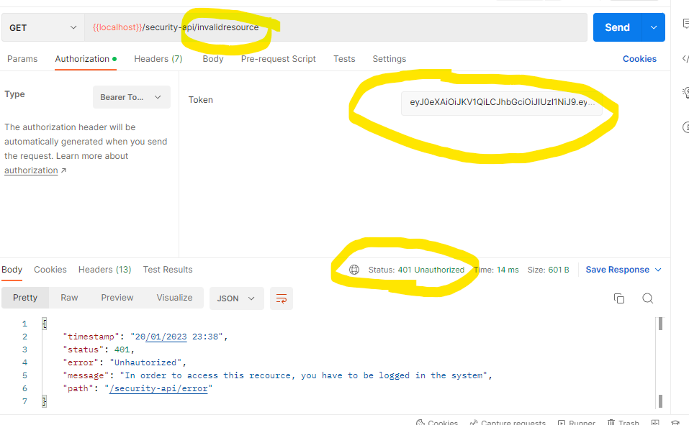Open the GET request method dropdown
The image size is (689, 425).
click(x=42, y=27)
